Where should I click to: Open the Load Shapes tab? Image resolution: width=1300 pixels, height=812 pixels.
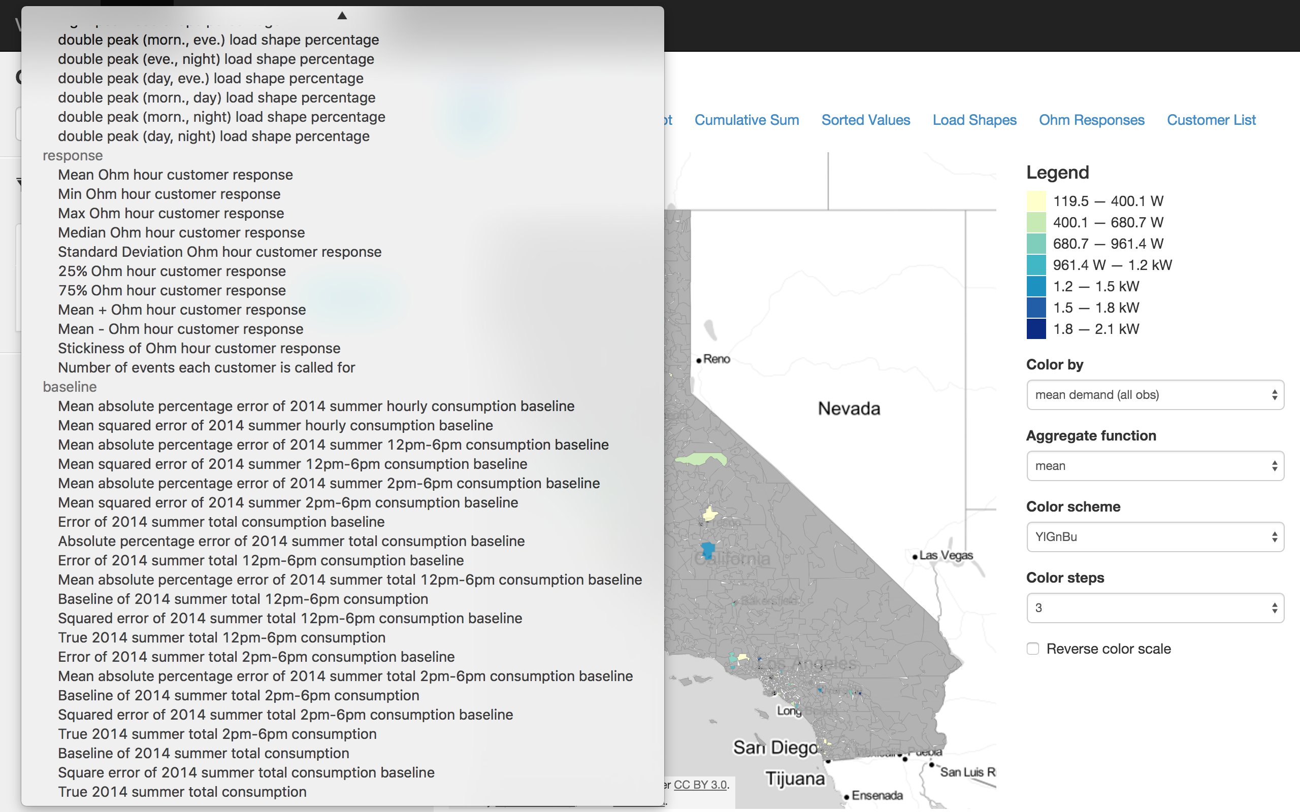point(974,120)
